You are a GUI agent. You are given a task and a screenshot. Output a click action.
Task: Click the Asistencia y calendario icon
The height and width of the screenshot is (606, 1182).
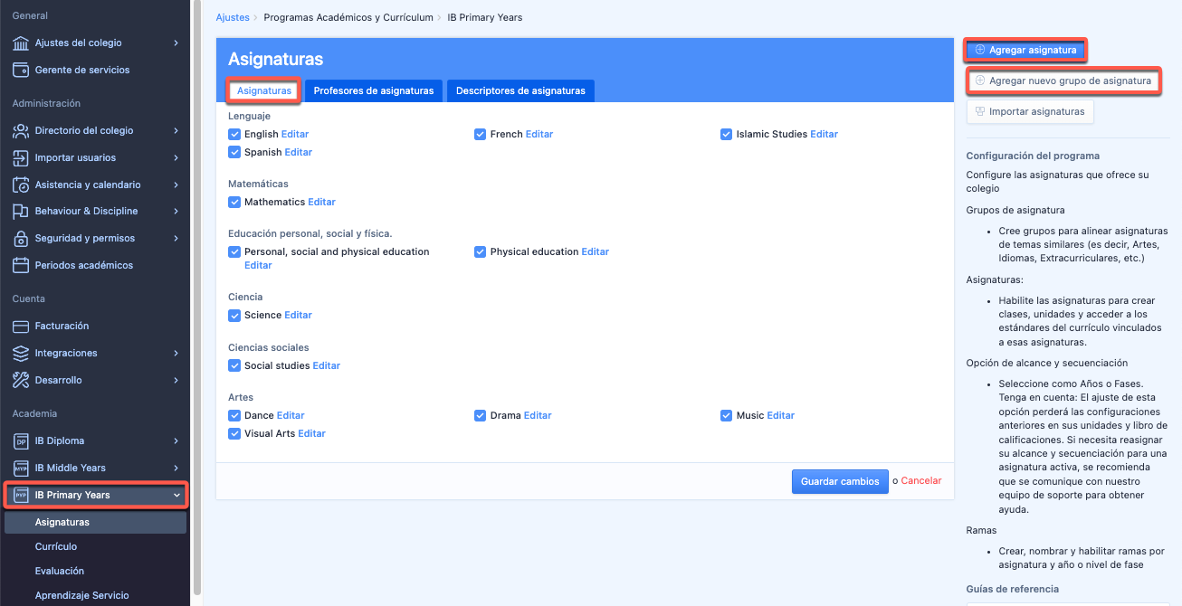(x=21, y=185)
